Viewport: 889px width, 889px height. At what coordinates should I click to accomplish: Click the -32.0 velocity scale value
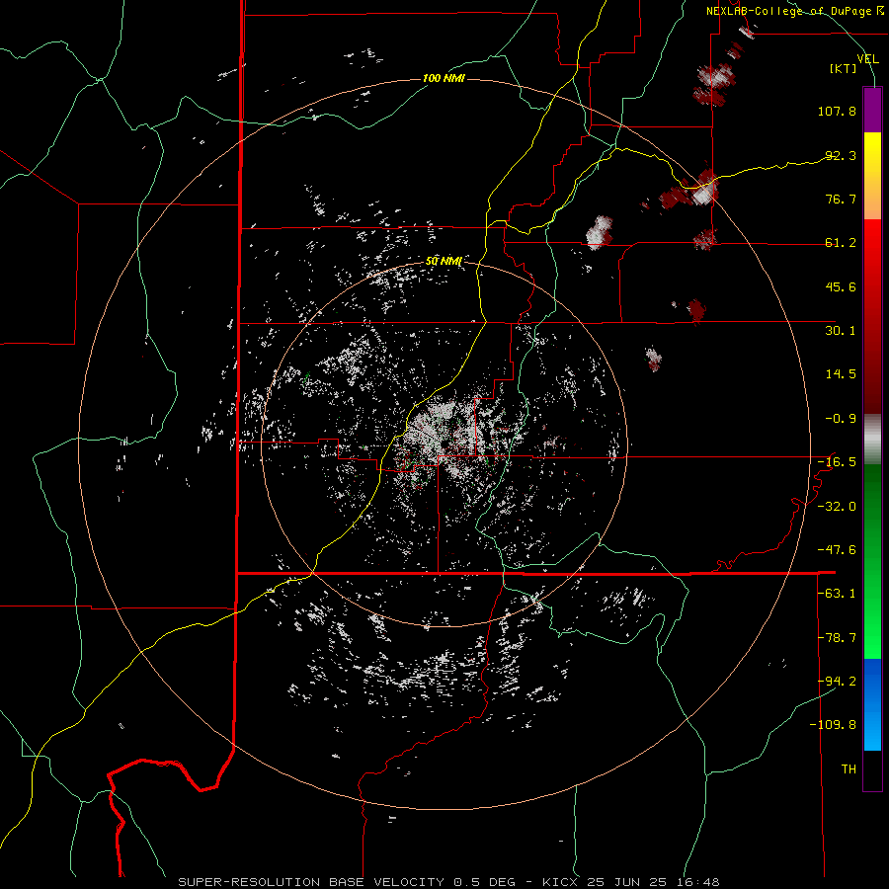(837, 507)
